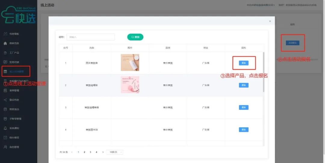
Task: Click the table's vertical scrollbar
Action: click(x=264, y=72)
